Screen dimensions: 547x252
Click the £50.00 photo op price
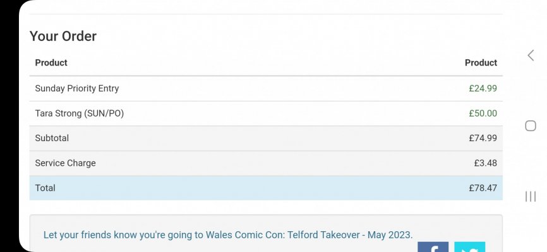pyautogui.click(x=483, y=113)
